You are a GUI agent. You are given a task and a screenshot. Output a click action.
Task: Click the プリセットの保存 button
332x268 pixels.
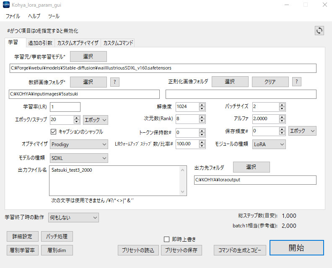click(x=182, y=250)
